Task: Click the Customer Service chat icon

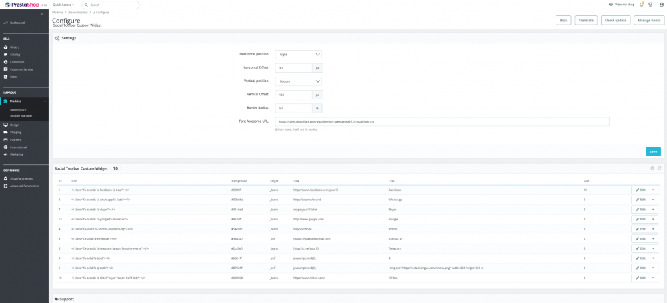Action: click(x=6, y=69)
